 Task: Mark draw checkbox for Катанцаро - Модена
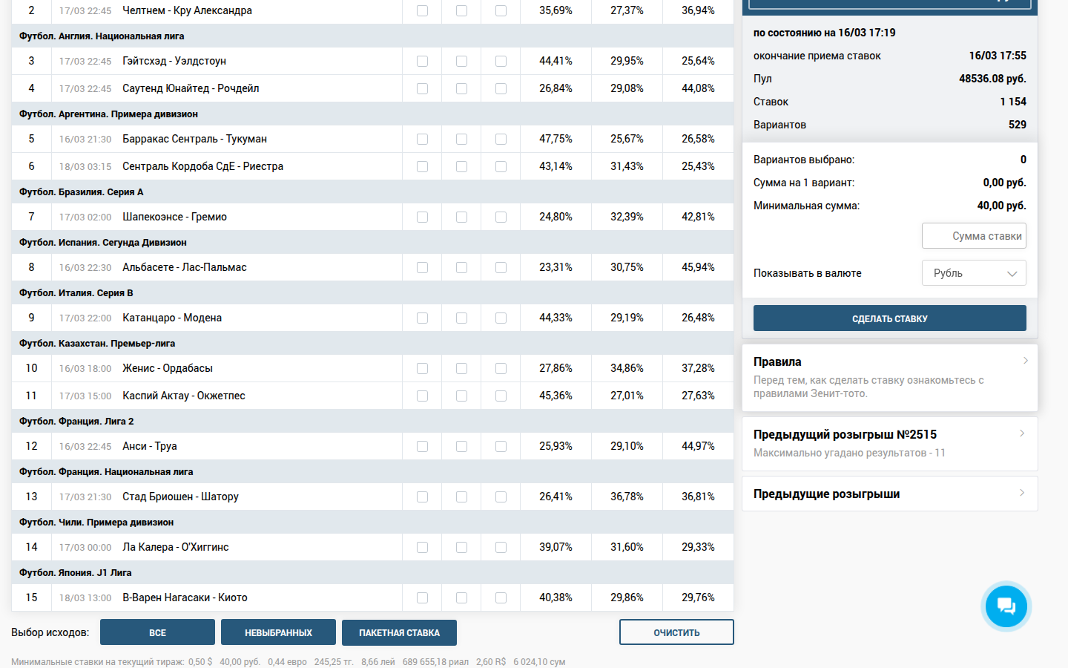click(461, 318)
